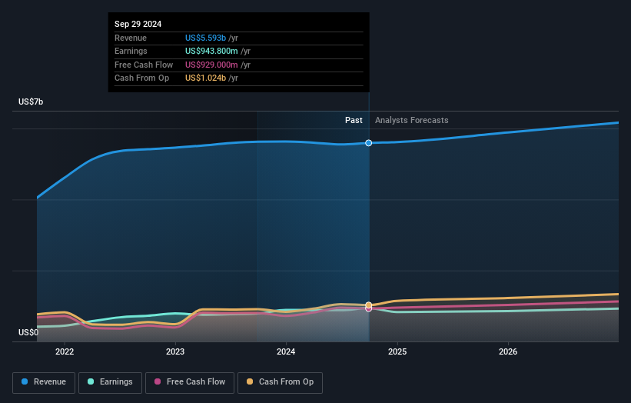Click the US$1.024b cash from op value
The height and width of the screenshot is (403, 631).
[x=205, y=78]
